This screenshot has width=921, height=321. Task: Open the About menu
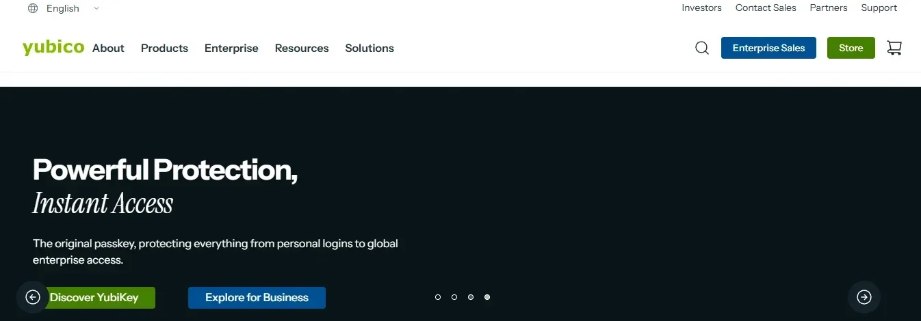(x=108, y=48)
